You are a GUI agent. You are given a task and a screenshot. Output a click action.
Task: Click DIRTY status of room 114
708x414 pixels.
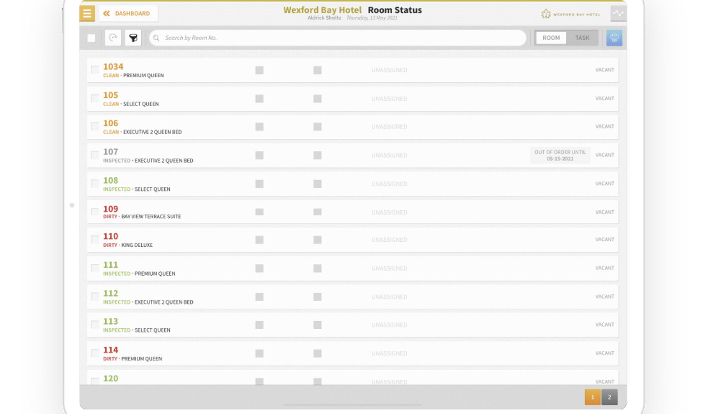pyautogui.click(x=110, y=359)
